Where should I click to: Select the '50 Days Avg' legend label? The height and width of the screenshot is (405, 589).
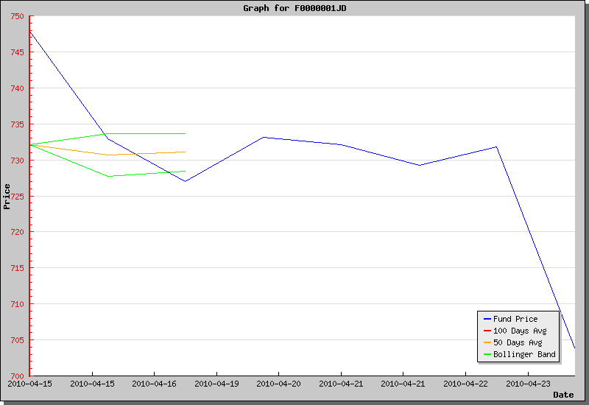(x=518, y=342)
